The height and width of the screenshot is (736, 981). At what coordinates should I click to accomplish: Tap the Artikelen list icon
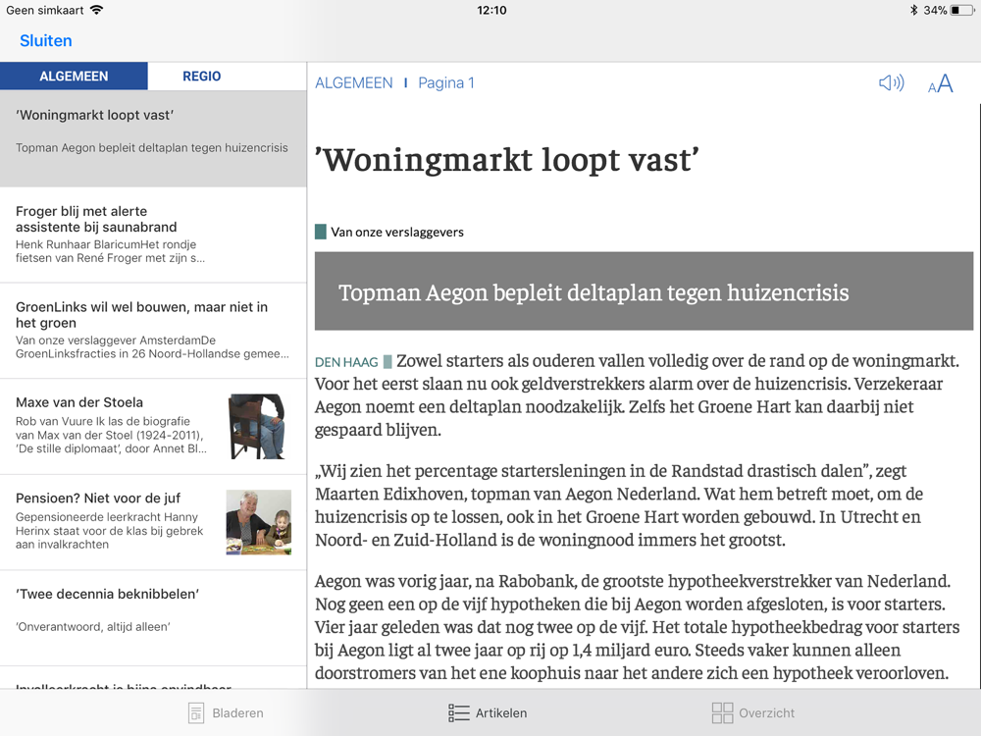click(458, 713)
